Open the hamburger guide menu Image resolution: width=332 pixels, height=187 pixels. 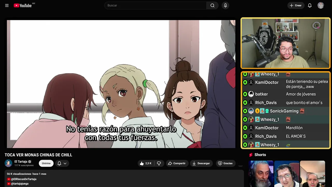coord(7,5)
